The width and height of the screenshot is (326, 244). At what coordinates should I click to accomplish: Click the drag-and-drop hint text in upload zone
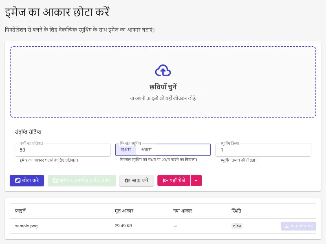point(163,98)
